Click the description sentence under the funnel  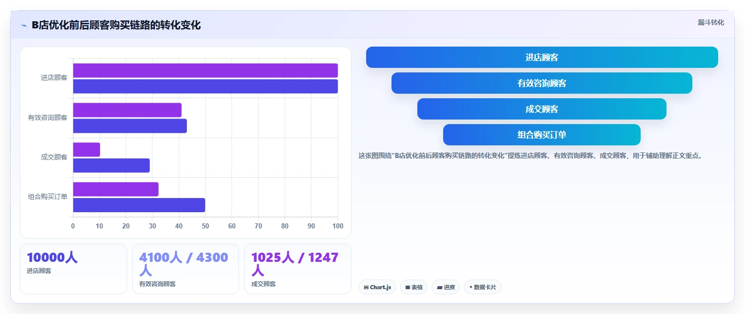coord(530,155)
